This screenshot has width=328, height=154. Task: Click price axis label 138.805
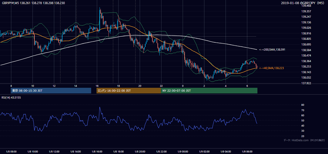(x=306, y=39)
